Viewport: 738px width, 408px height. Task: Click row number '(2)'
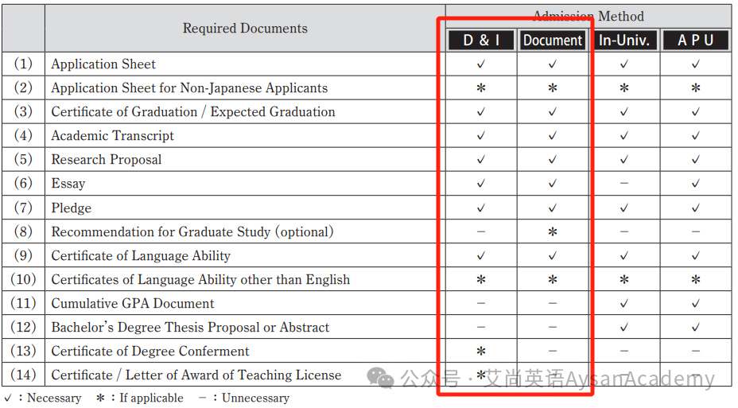click(x=23, y=87)
